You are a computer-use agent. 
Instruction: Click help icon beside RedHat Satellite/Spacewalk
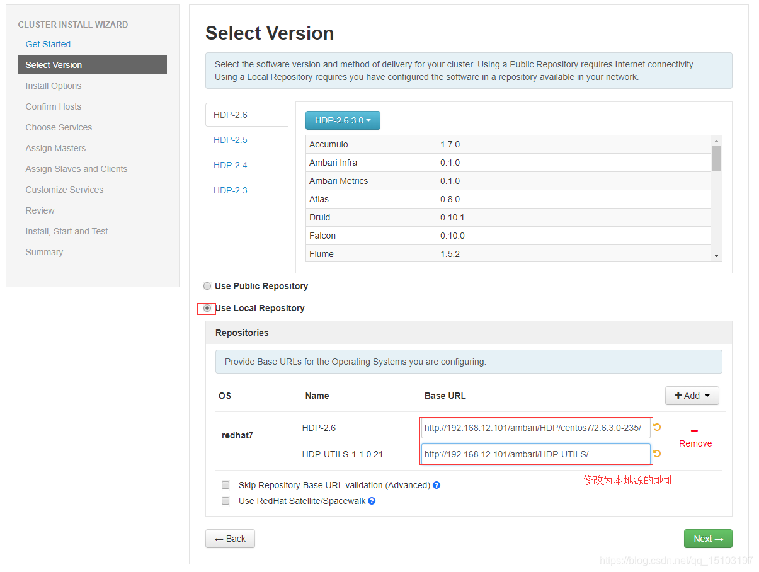tap(372, 501)
